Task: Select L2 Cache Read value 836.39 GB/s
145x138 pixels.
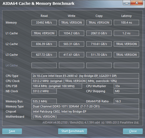Action: pos(44,44)
